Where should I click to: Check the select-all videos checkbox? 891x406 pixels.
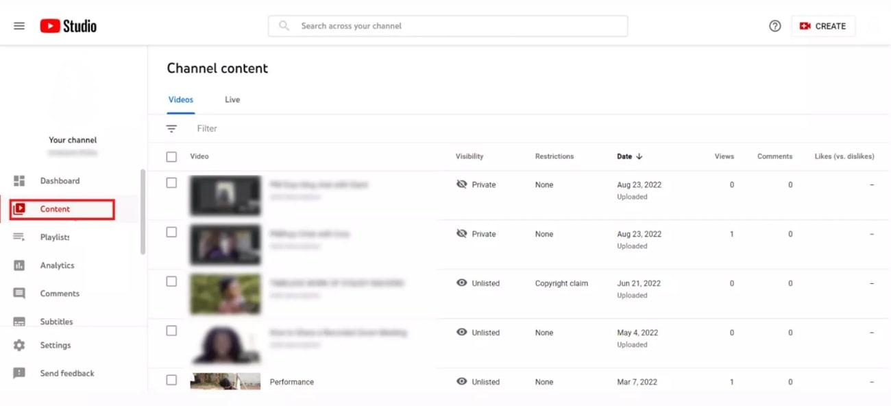click(171, 156)
